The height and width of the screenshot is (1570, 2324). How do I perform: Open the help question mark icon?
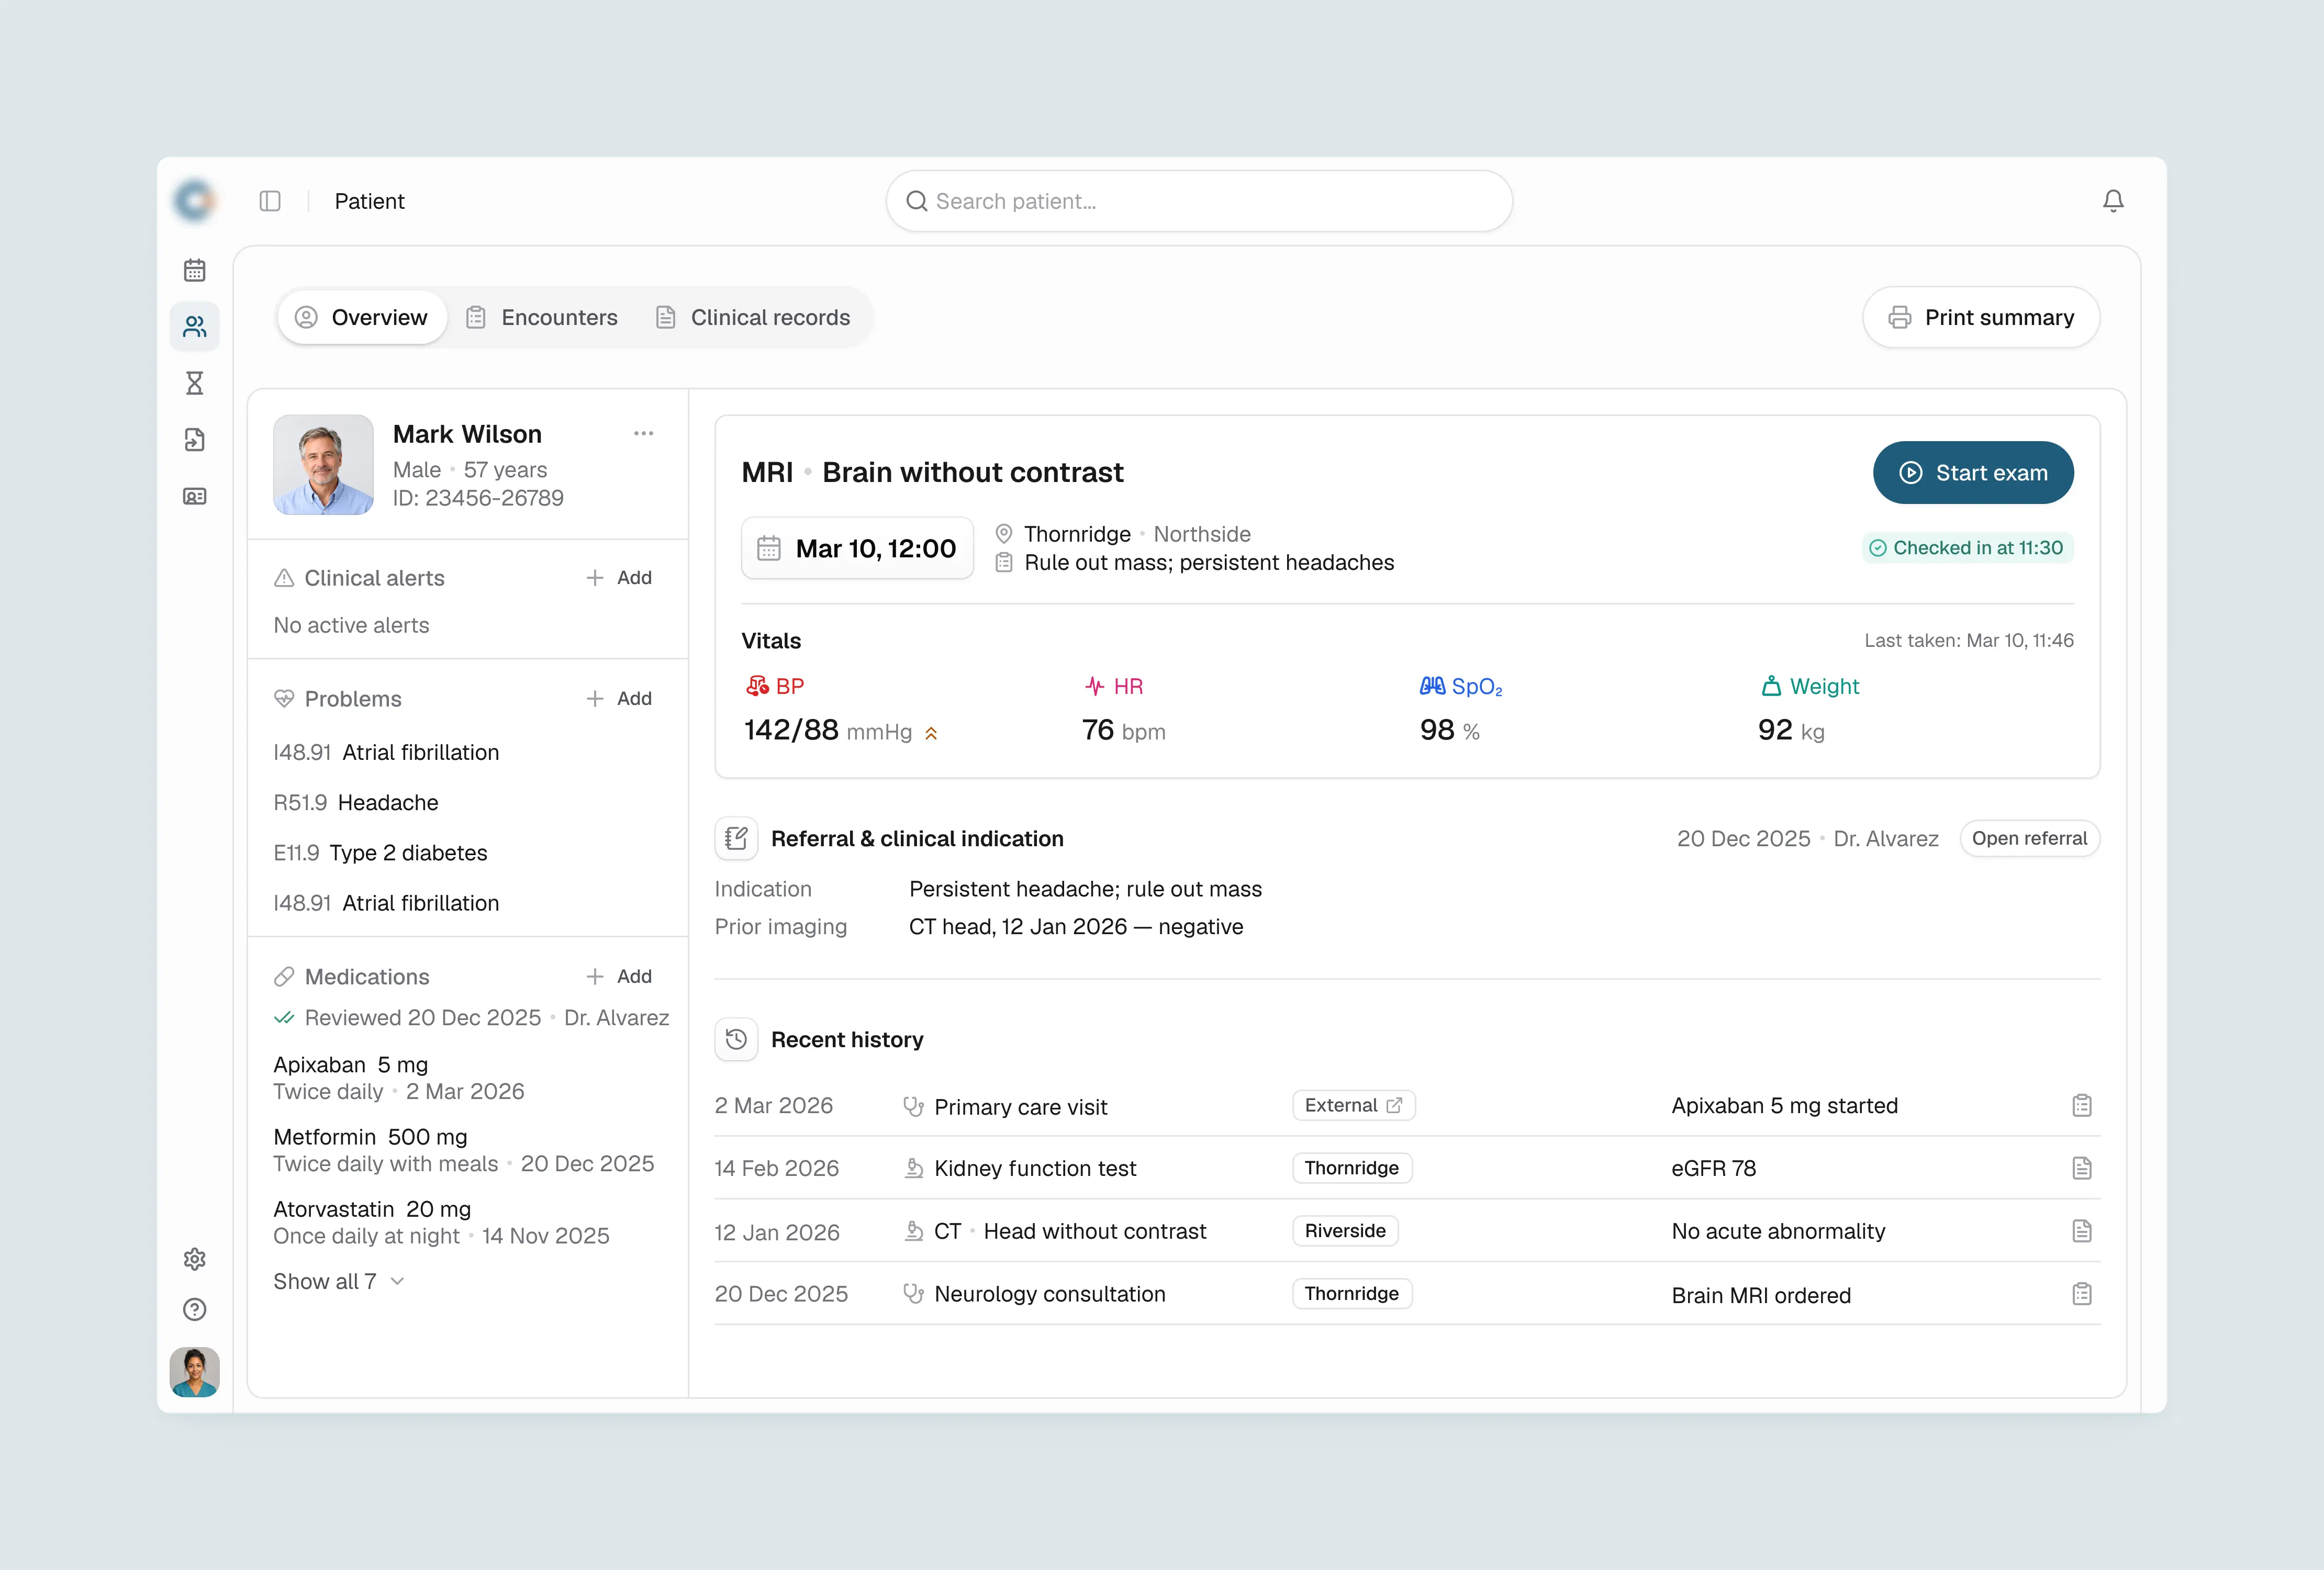click(x=194, y=1310)
